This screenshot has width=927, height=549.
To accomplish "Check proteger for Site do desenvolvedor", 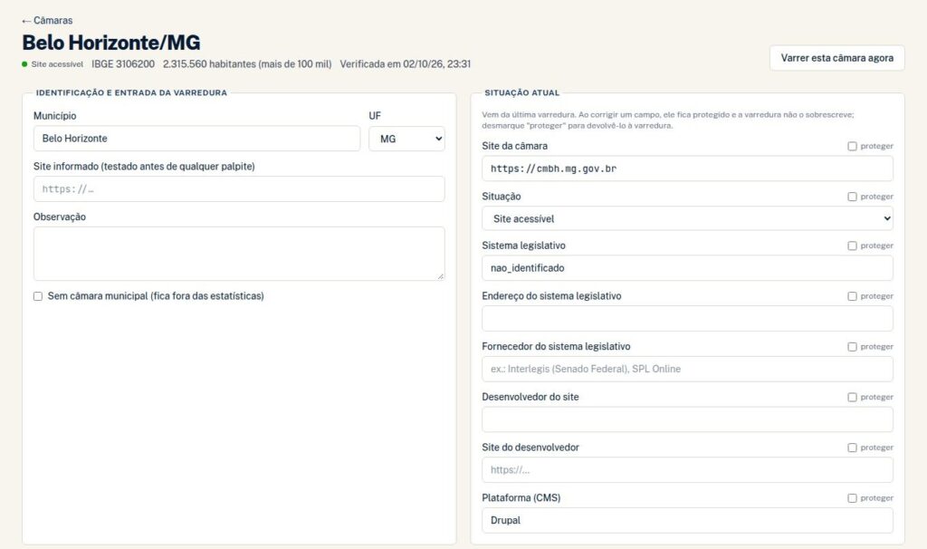I will pos(852,448).
